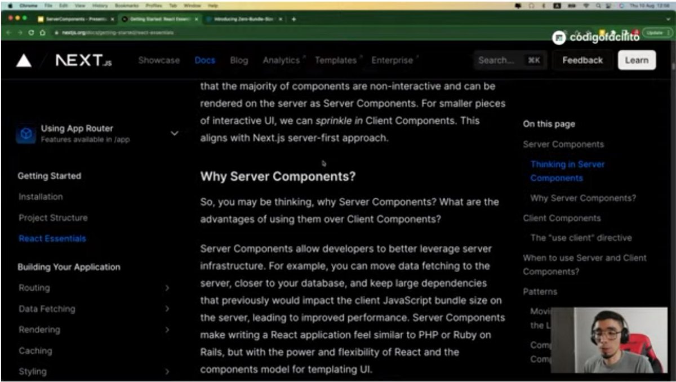Image resolution: width=676 pixels, height=382 pixels.
Task: Click the App Router cube icon
Action: pos(26,134)
